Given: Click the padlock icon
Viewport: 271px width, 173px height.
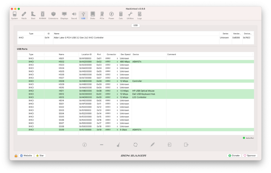Looking at the screenshot, I should click(x=16, y=155).
